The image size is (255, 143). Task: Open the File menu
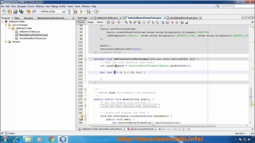click(2, 6)
